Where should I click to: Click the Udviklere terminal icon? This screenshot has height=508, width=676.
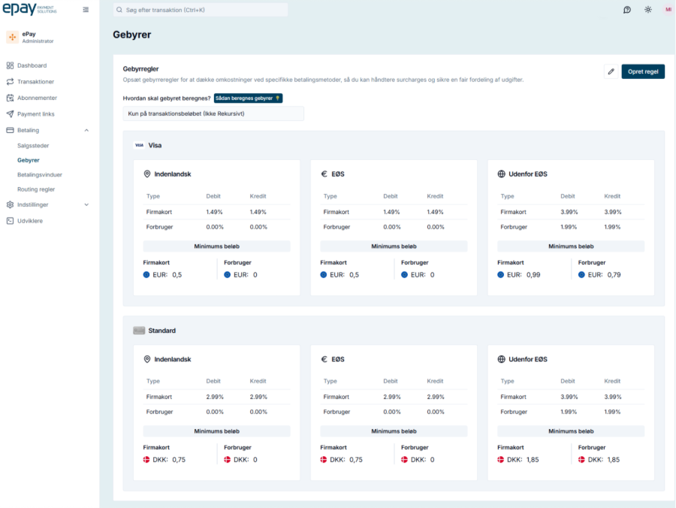coord(10,220)
